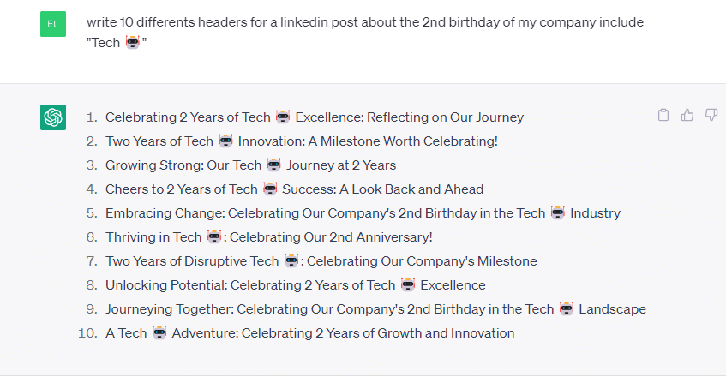Image resolution: width=726 pixels, height=383 pixels.
Task: Click the user prompt text about linkedin post
Action: pyautogui.click(x=365, y=32)
